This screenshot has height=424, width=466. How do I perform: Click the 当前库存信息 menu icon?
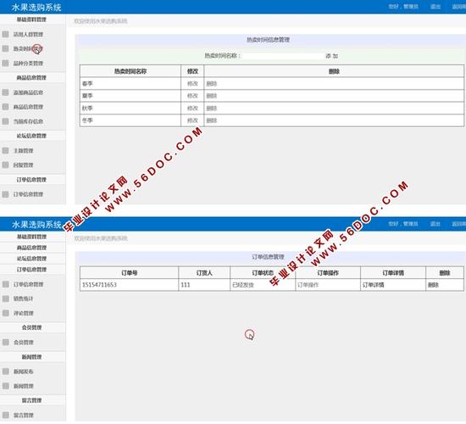tap(5, 121)
